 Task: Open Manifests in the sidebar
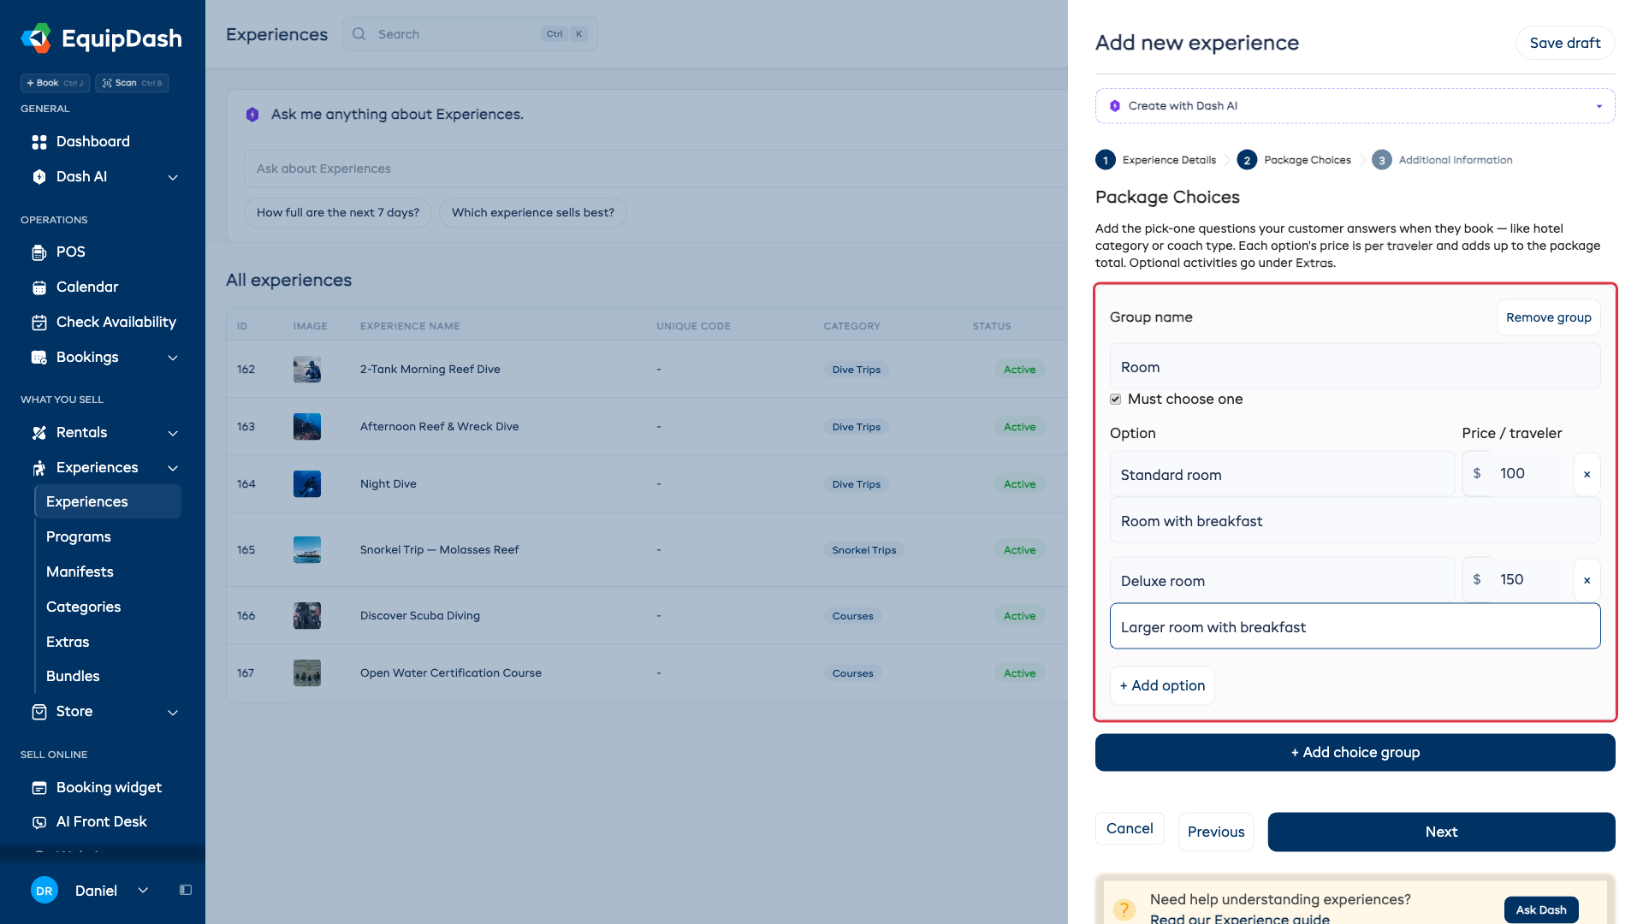80,572
